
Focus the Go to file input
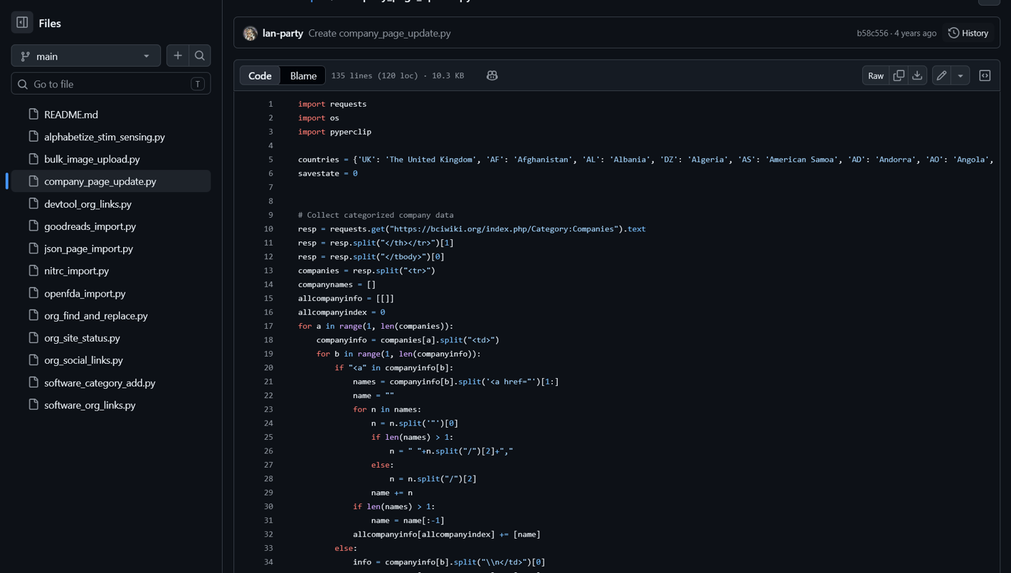pyautogui.click(x=111, y=84)
